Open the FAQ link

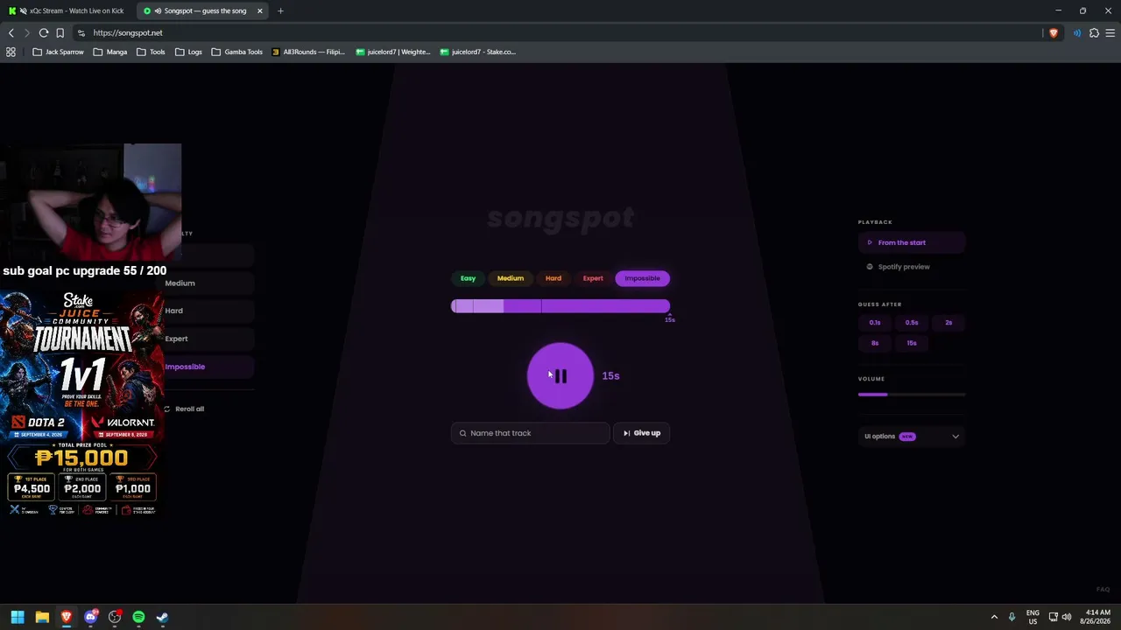click(1103, 590)
